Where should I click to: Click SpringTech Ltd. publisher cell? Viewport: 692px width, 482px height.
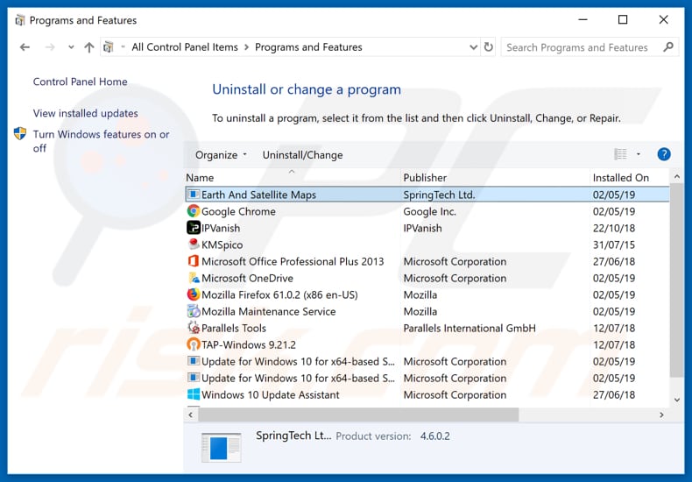pos(439,195)
